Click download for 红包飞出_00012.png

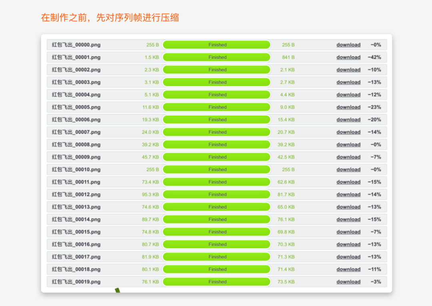tap(348, 195)
